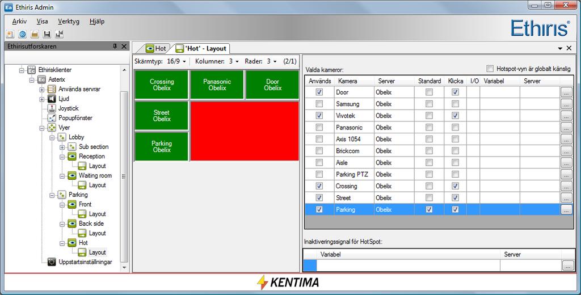The width and height of the screenshot is (581, 295).
Task: Select the Sub section folder icon
Action: pos(72,147)
